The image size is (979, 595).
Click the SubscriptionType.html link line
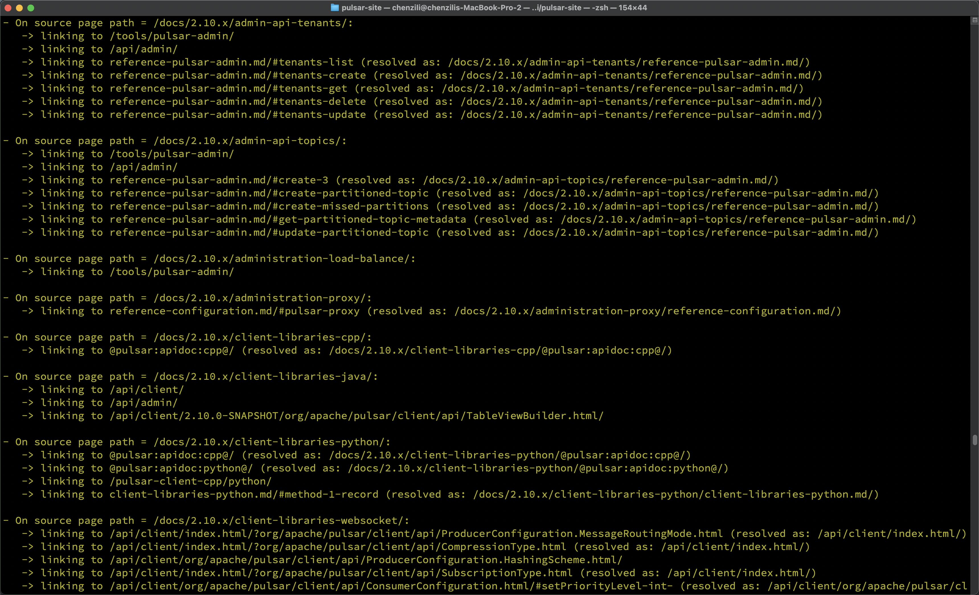(x=419, y=573)
